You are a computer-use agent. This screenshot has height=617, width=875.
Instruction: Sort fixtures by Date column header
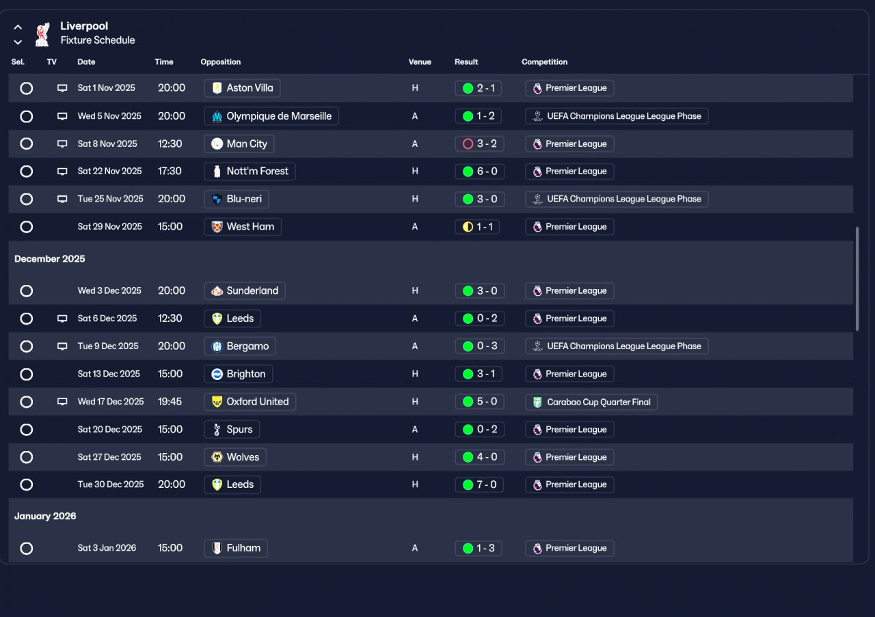point(86,62)
